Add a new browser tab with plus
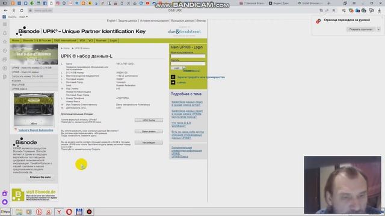Screen dimensions: 385x216 pyautogui.click(x=329, y=3)
